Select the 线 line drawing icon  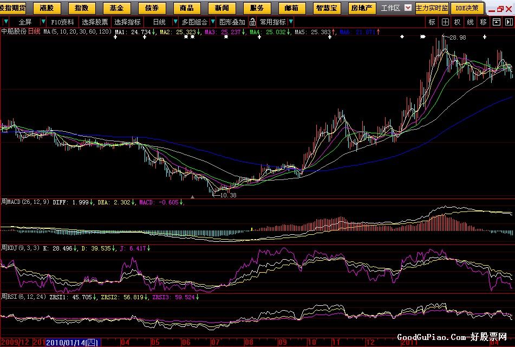470,22
